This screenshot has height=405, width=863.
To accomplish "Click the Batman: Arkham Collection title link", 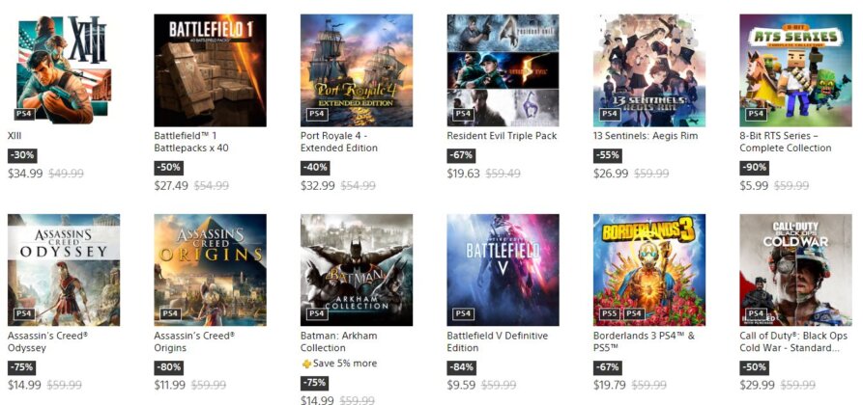I will 338,341.
